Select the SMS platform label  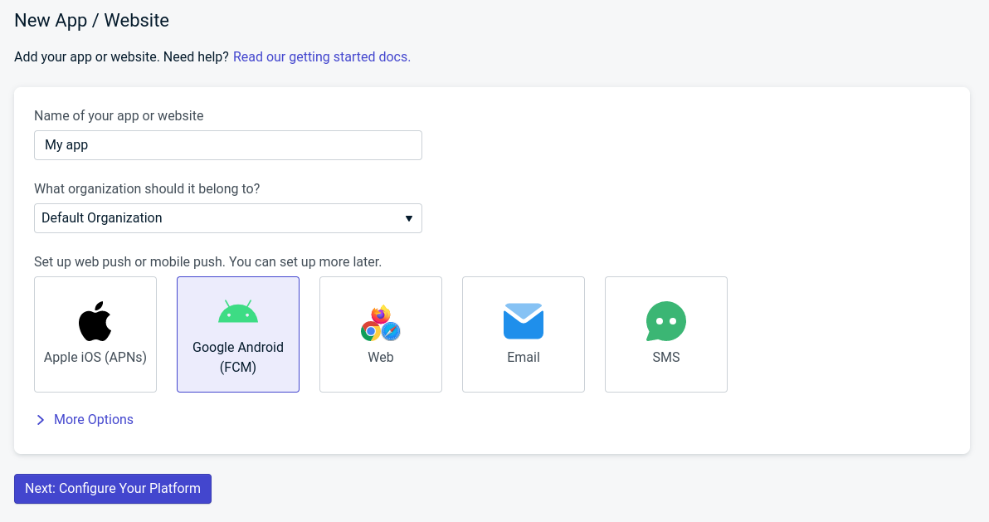click(x=666, y=357)
